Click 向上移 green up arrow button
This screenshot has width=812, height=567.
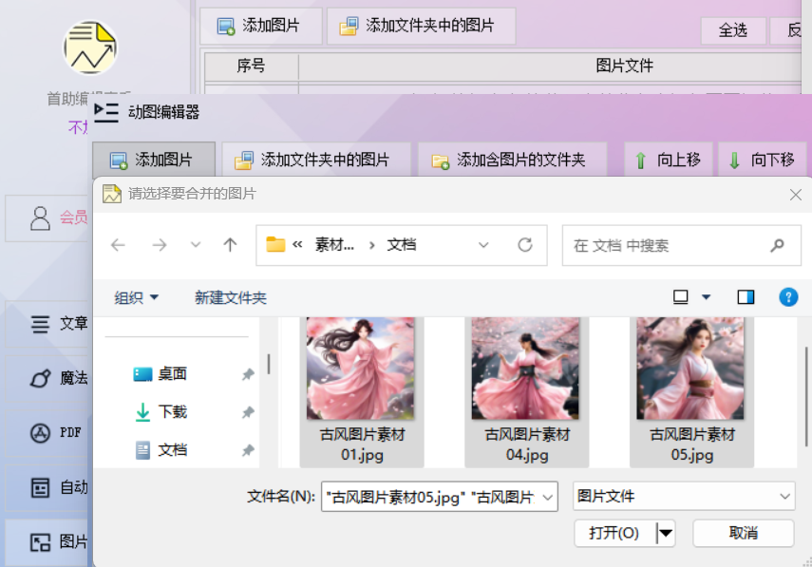tap(668, 160)
